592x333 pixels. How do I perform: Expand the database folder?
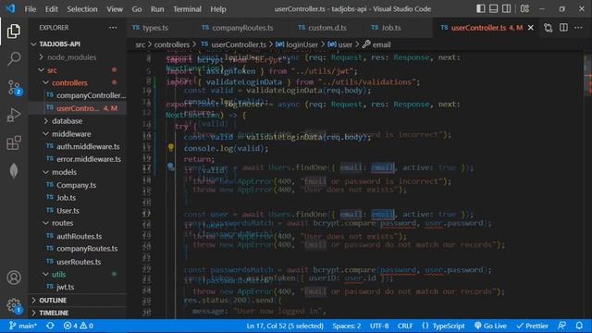pos(68,121)
